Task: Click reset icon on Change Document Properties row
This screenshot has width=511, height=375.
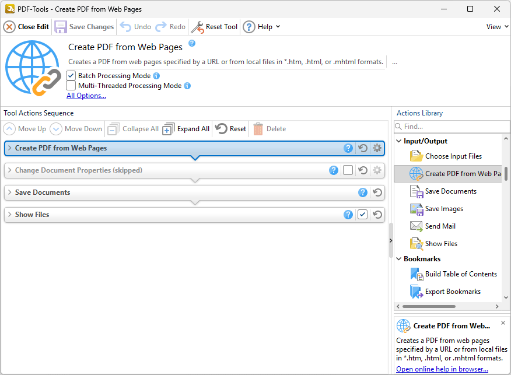Action: tap(363, 170)
